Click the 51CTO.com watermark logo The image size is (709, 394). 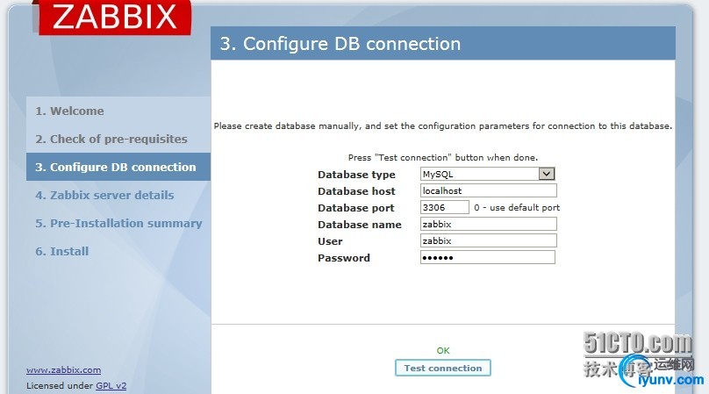(x=638, y=343)
